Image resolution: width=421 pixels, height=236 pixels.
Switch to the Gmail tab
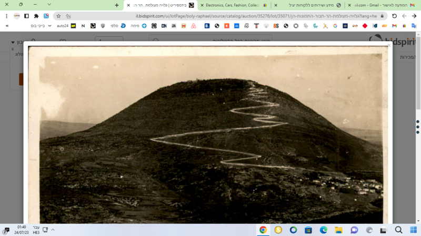click(380, 5)
